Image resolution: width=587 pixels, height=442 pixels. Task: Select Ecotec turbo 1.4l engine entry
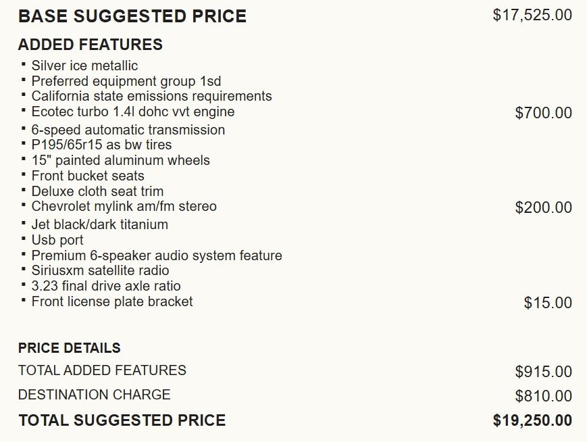(132, 112)
